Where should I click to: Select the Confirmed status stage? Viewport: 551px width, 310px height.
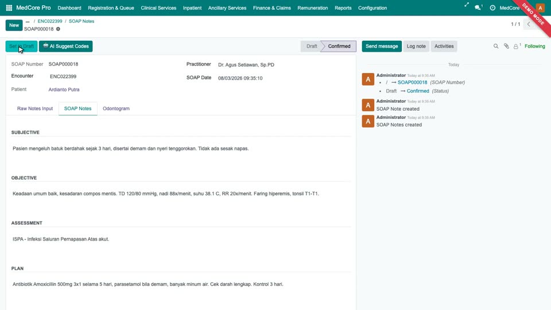339,46
